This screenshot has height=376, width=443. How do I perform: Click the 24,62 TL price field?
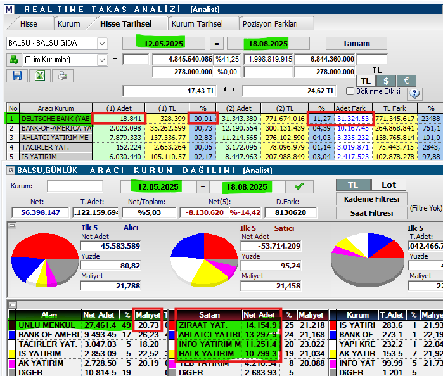click(x=289, y=91)
